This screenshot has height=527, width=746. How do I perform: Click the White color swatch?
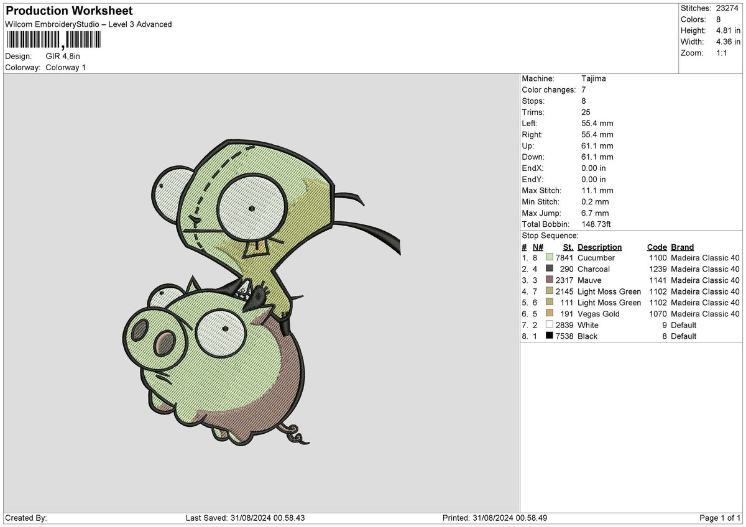(550, 324)
